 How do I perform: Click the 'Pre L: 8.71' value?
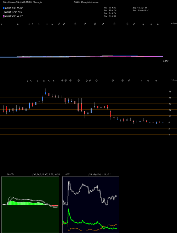(110, 13)
